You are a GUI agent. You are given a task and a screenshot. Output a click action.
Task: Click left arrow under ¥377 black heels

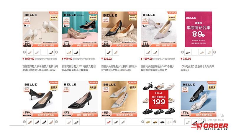24,122
